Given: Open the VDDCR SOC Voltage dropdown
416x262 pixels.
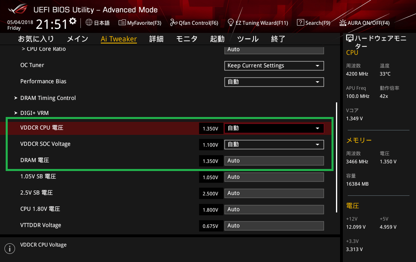Looking at the screenshot, I should pyautogui.click(x=274, y=145).
